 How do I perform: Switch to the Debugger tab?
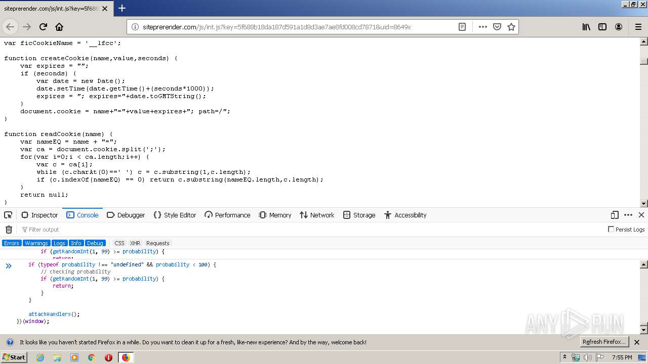click(x=126, y=215)
